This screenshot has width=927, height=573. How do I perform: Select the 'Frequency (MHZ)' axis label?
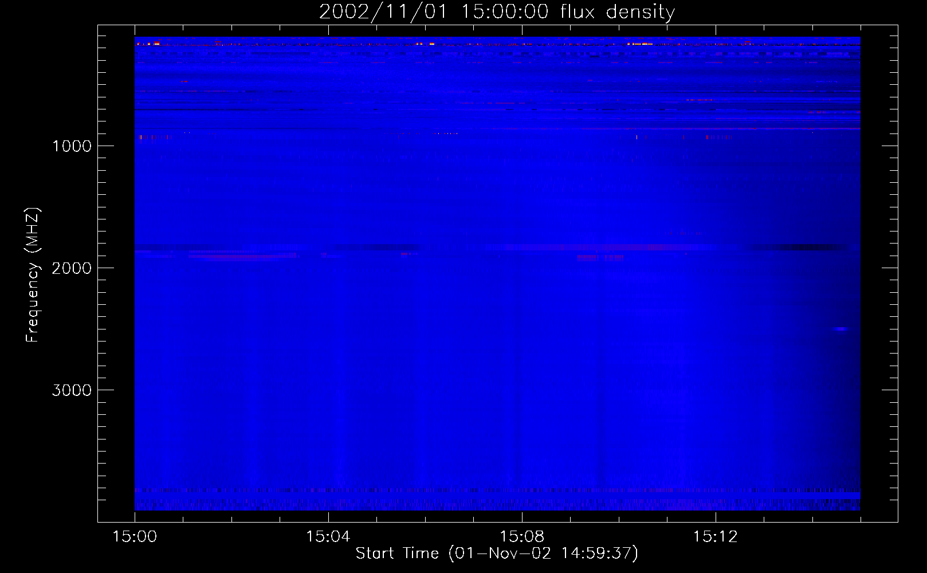[33, 276]
